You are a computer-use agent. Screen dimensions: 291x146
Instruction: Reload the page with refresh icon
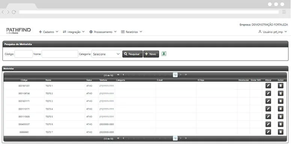(x=14, y=12)
